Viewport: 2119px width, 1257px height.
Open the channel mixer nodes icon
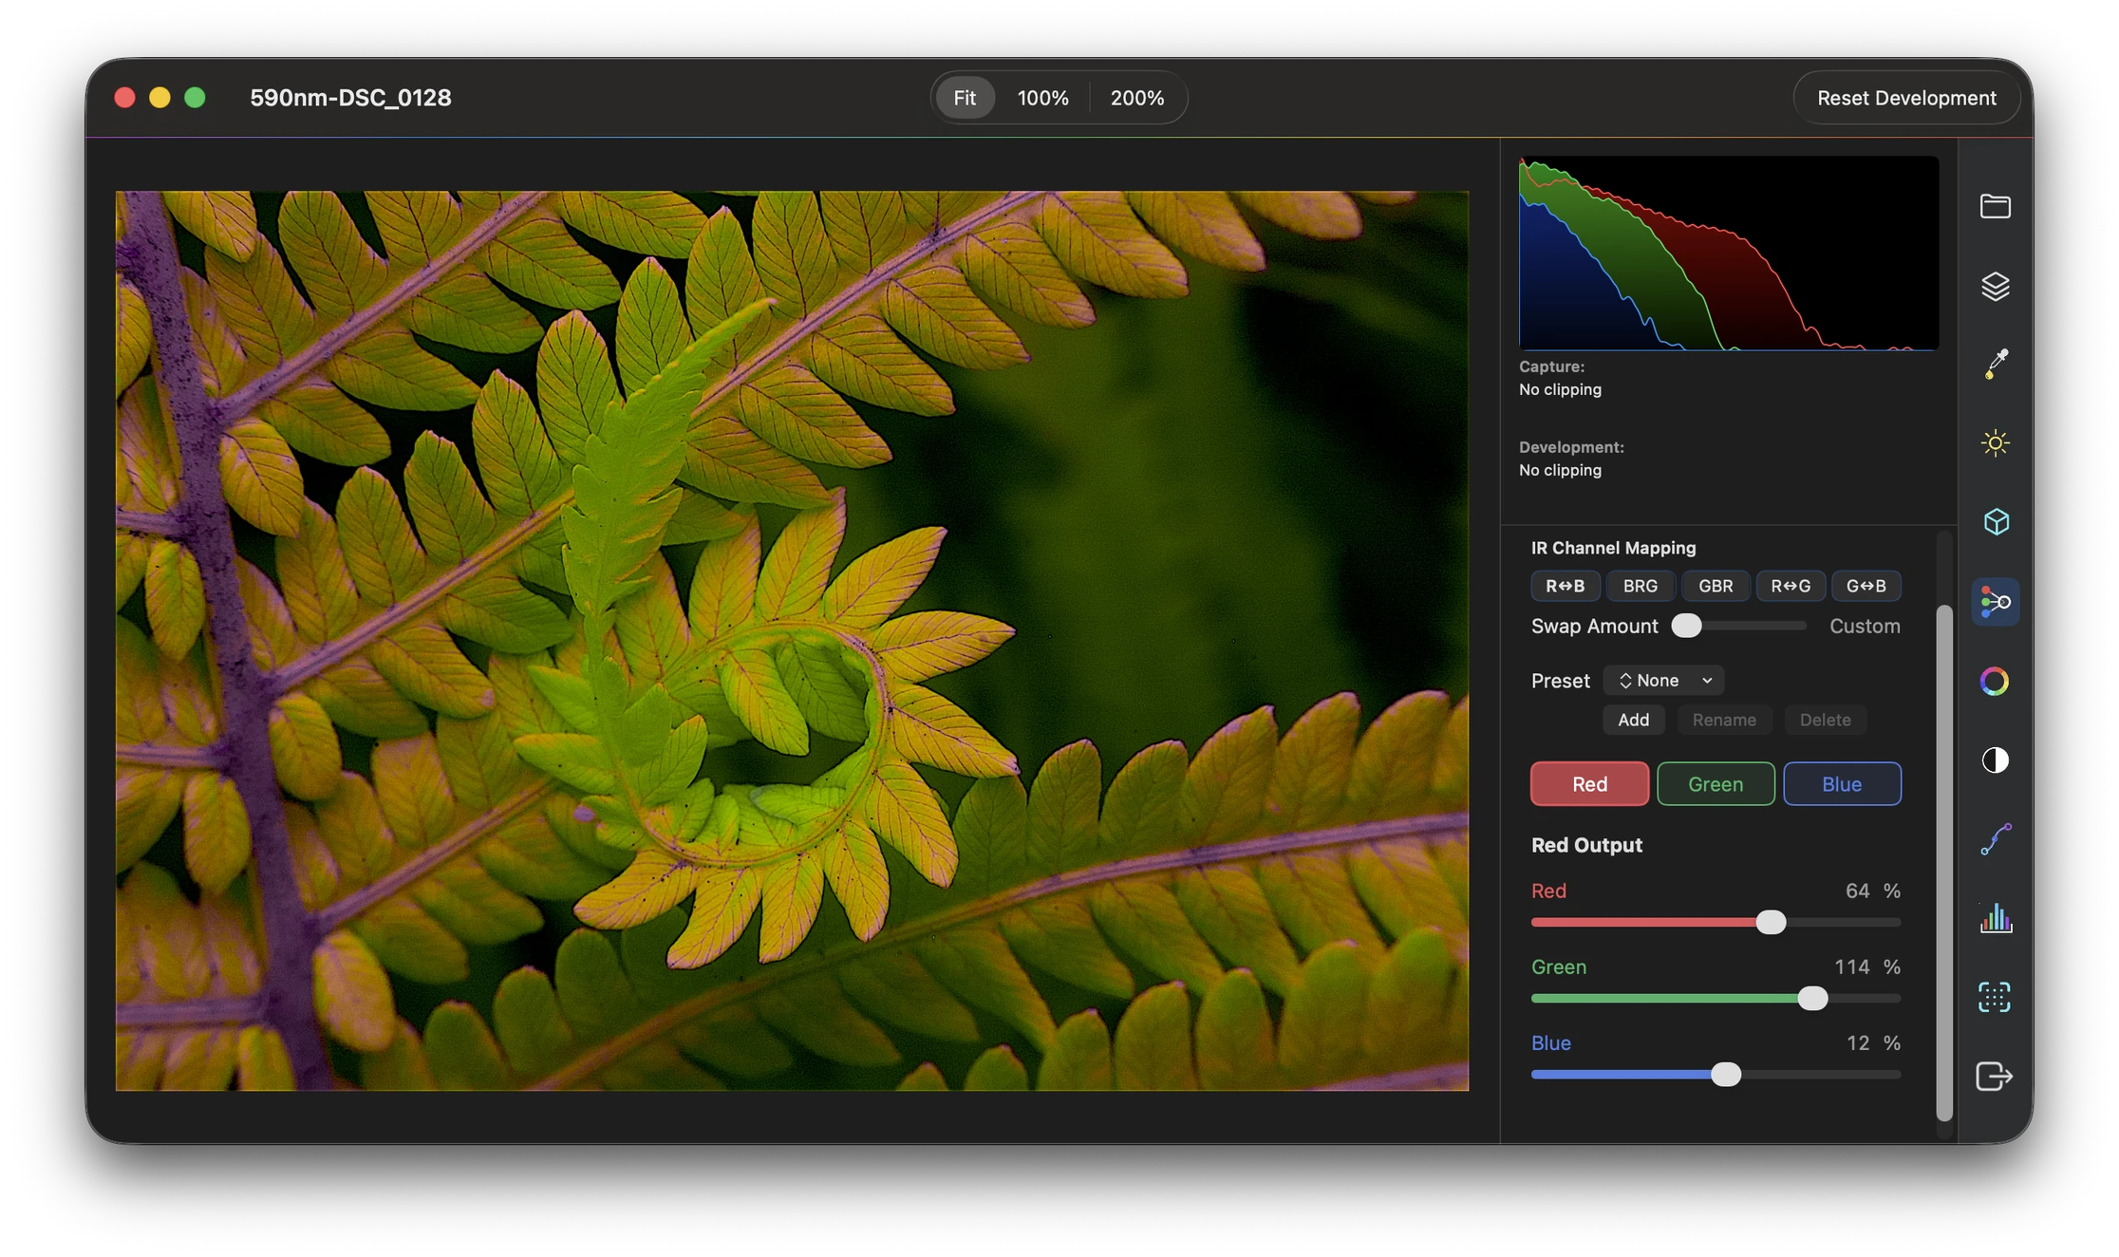point(1995,602)
